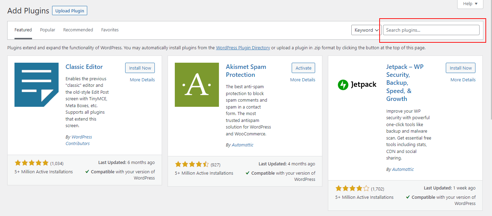This screenshot has width=492, height=216.
Task: Open the Help dropdown tab
Action: 470,4
